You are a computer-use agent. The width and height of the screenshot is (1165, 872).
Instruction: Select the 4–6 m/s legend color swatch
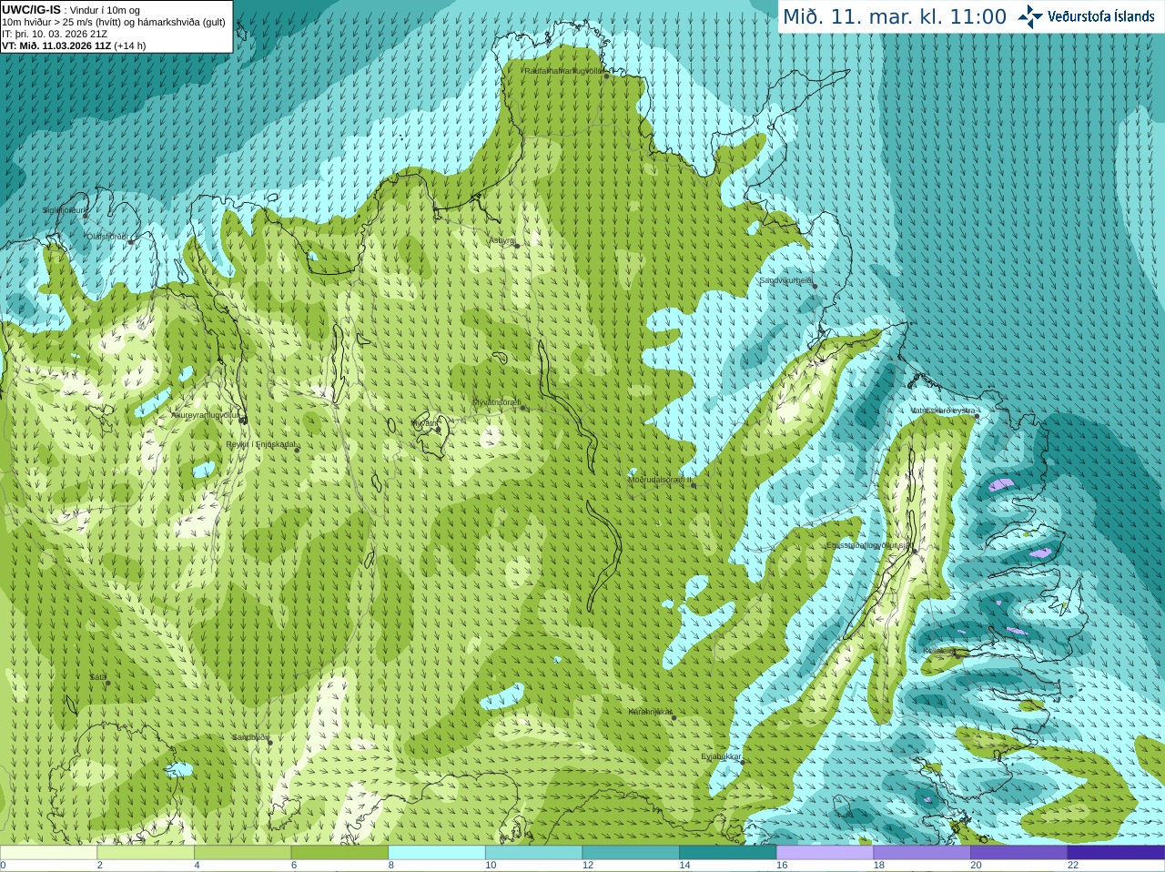[x=242, y=853]
